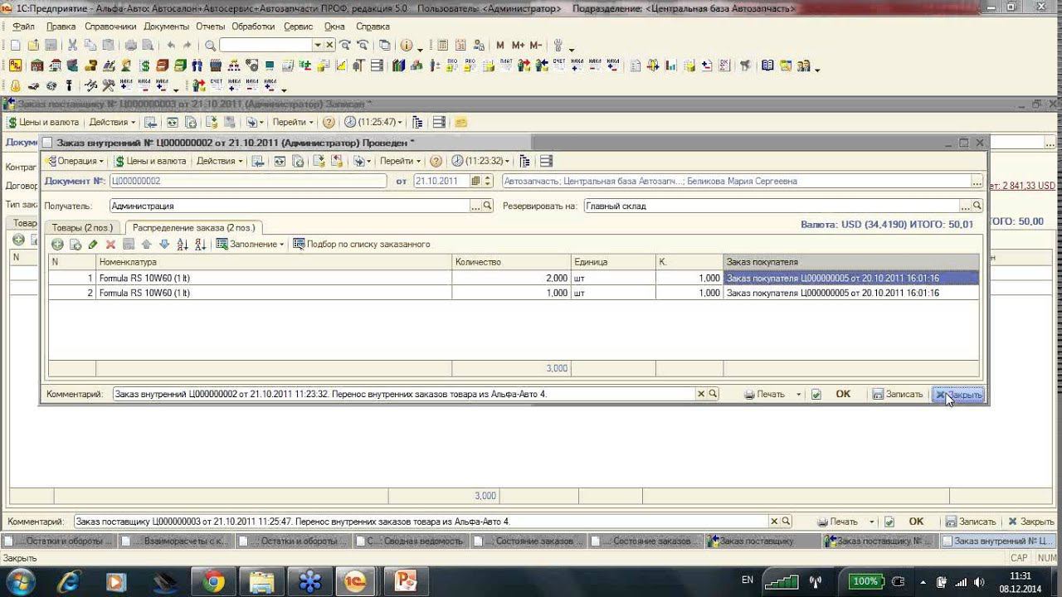Select the Распределение заказа (2 поз.) tab
The height and width of the screenshot is (597, 1062).
193,227
